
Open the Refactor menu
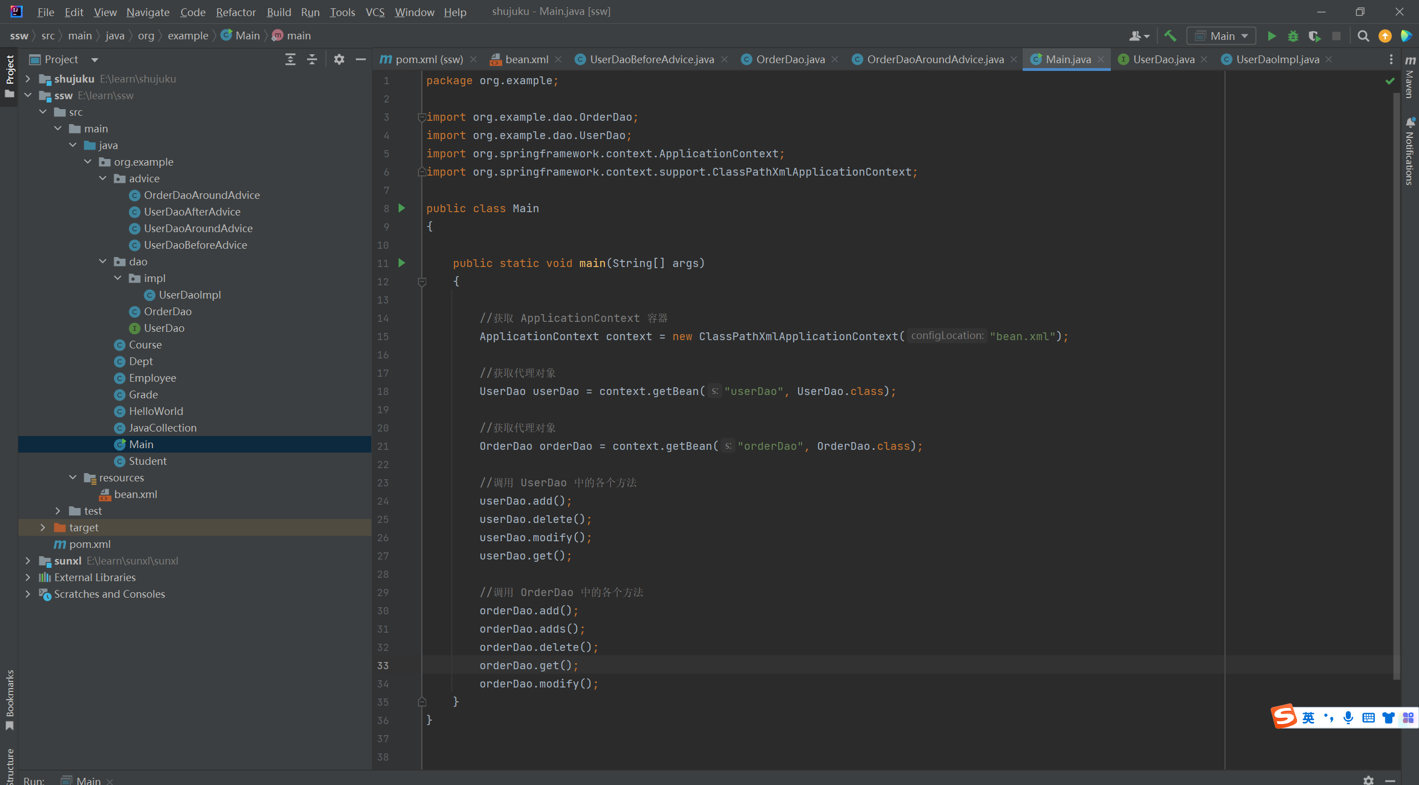point(236,12)
